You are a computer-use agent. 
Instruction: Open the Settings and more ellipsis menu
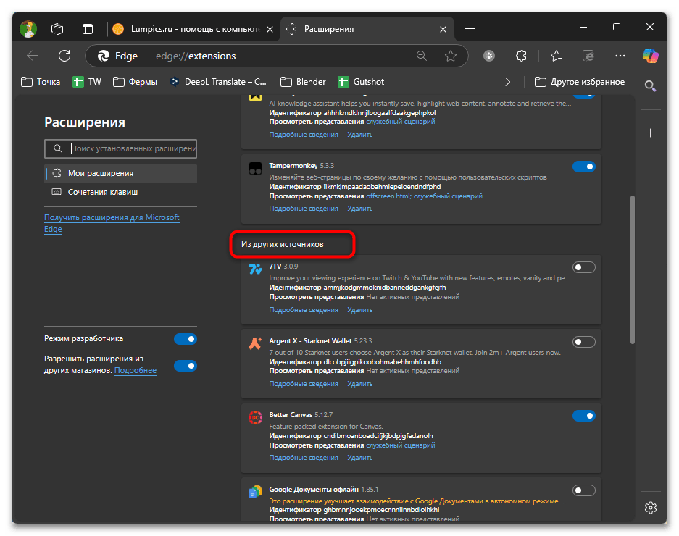click(620, 56)
